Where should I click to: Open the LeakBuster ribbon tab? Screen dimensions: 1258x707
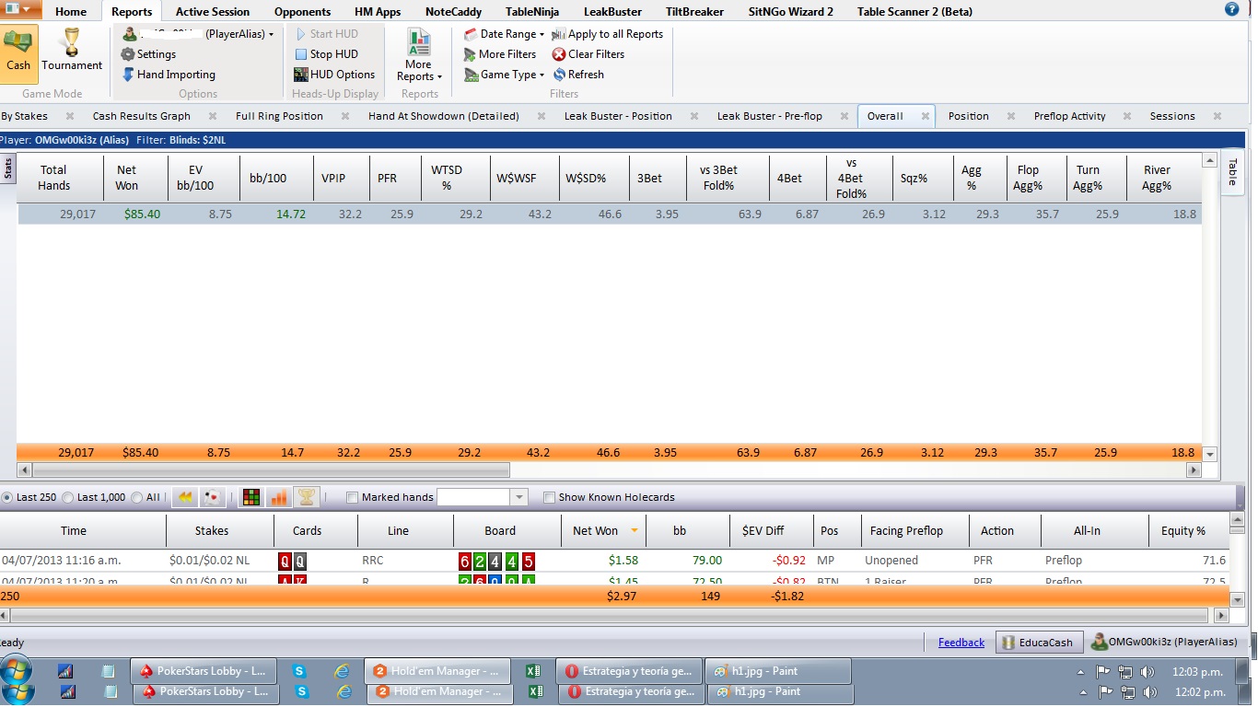coord(612,12)
